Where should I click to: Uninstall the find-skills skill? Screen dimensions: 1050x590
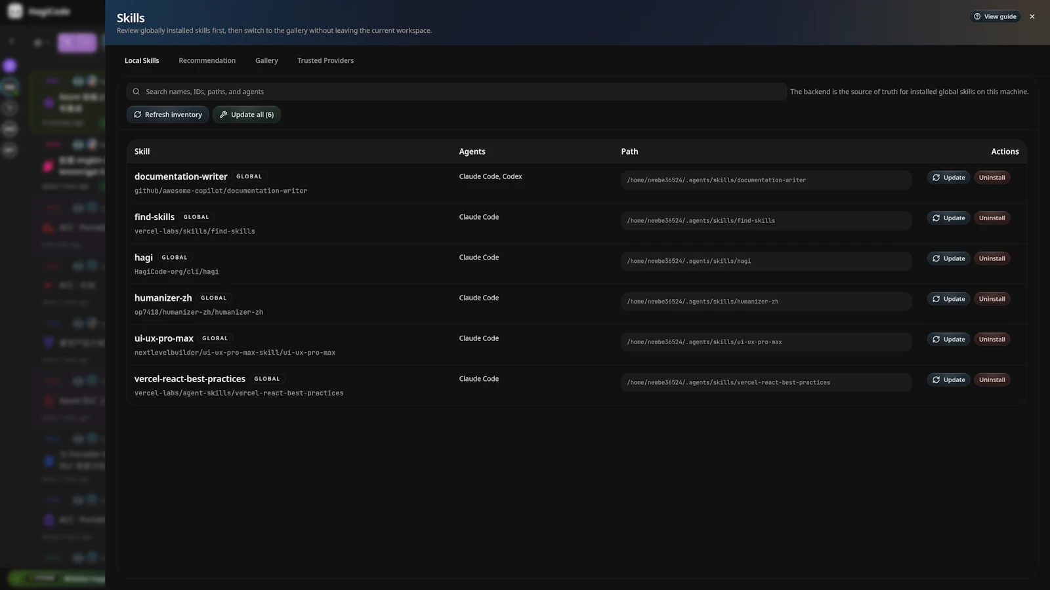pyautogui.click(x=992, y=218)
